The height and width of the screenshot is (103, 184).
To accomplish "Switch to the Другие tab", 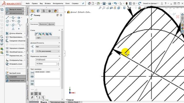I will tap(51, 24).
